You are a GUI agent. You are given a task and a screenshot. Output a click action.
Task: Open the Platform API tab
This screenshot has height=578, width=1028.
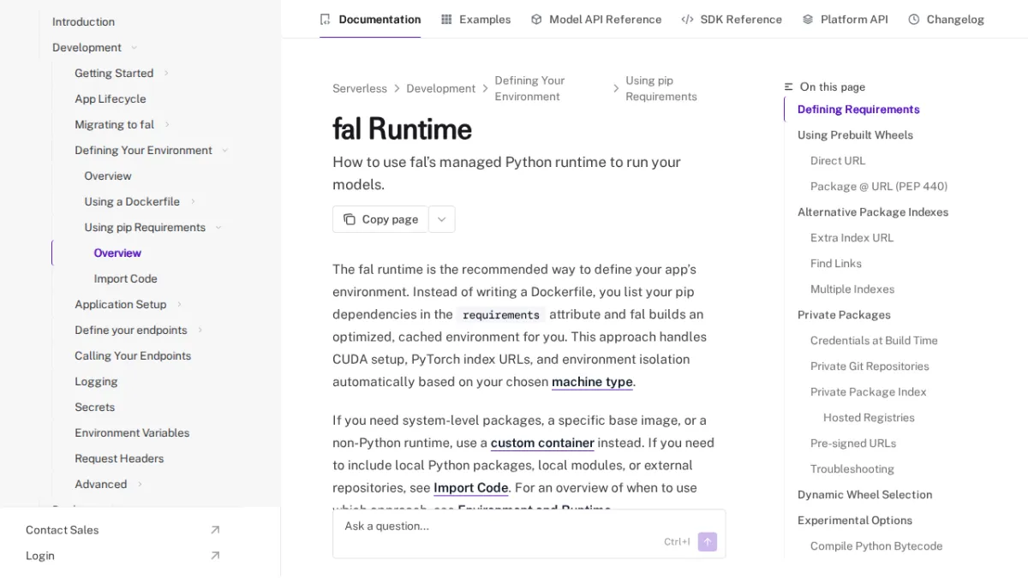click(x=845, y=19)
